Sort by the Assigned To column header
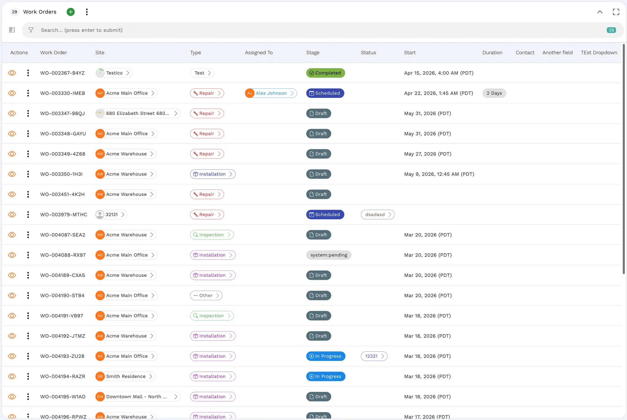627x420 pixels. pos(259,52)
